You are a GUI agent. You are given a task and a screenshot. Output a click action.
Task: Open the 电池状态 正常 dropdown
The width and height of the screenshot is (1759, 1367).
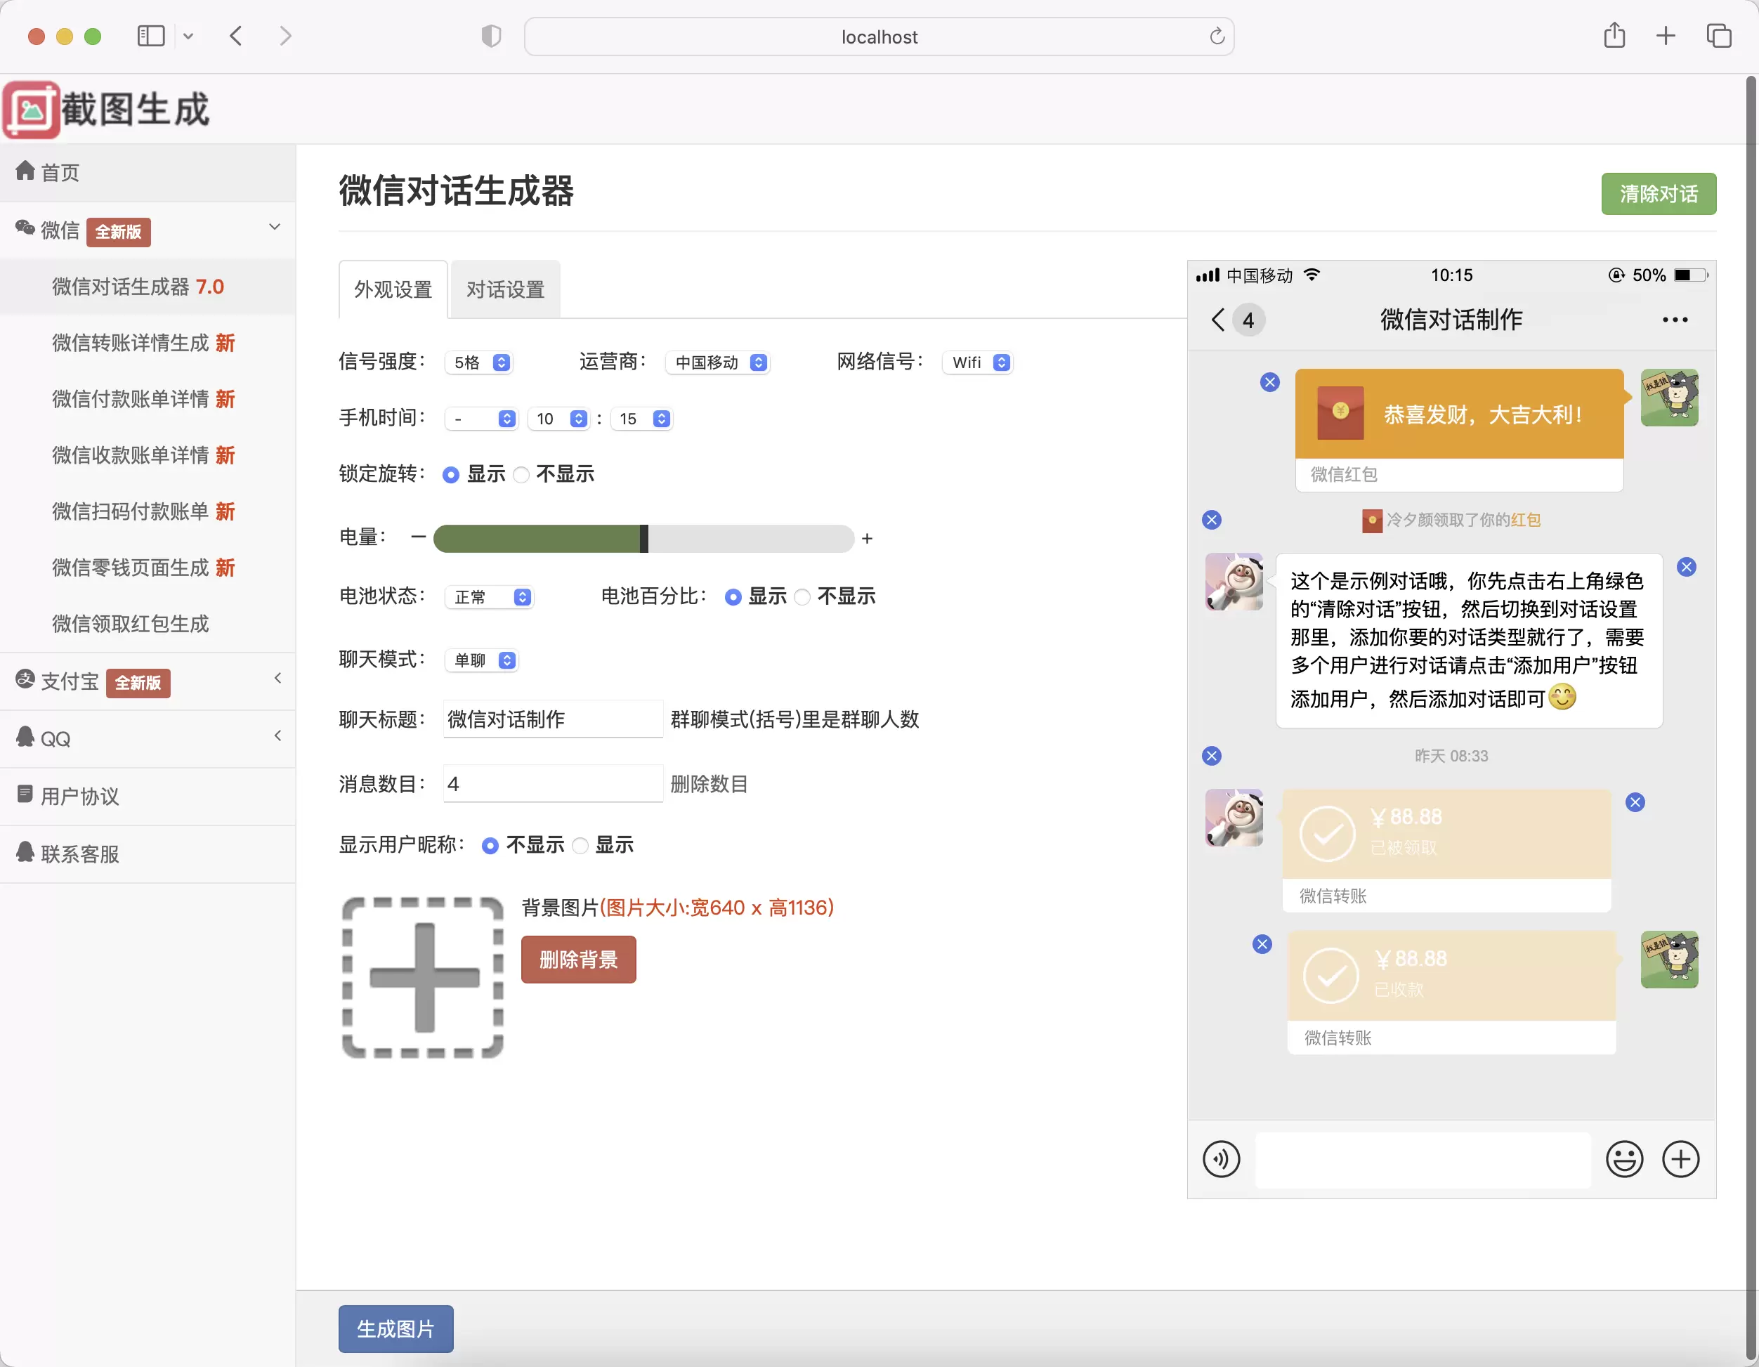point(489,597)
